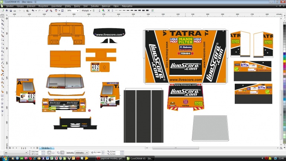Click the duplicate distance 5,0 mm field
This screenshot has height=161, width=286.
pyautogui.click(x=115, y=151)
